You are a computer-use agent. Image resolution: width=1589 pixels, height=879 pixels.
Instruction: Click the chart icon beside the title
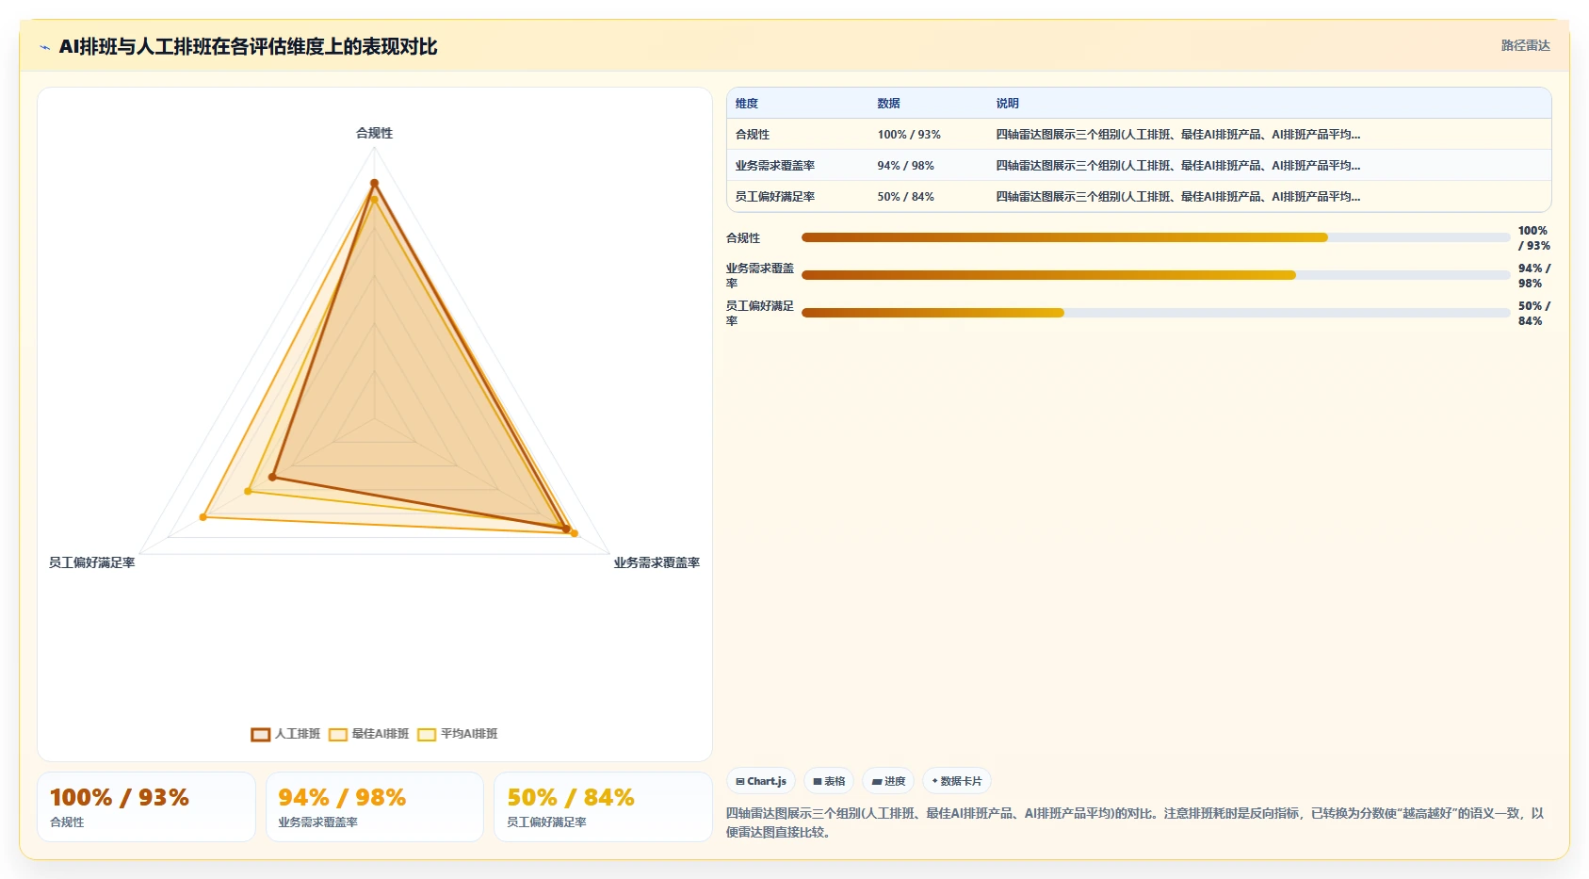(44, 47)
